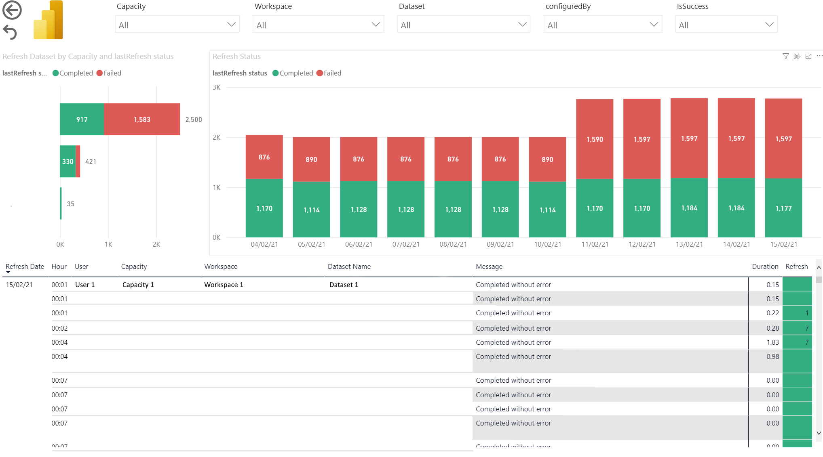The height and width of the screenshot is (457, 823).
Task: Click Completed legend marker in capacity chart
Action: 56,73
